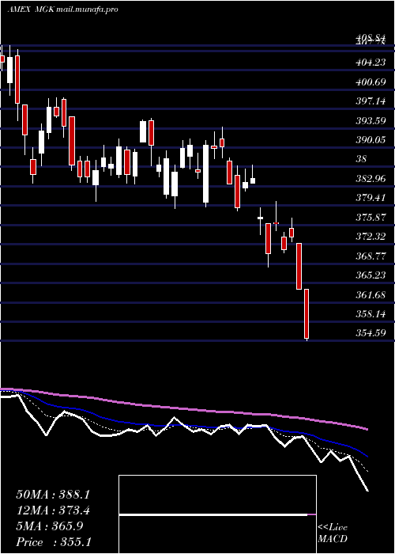This screenshot has width=395, height=554.
Task: Click the 5MA : 365.9 readout
Action: [50, 526]
